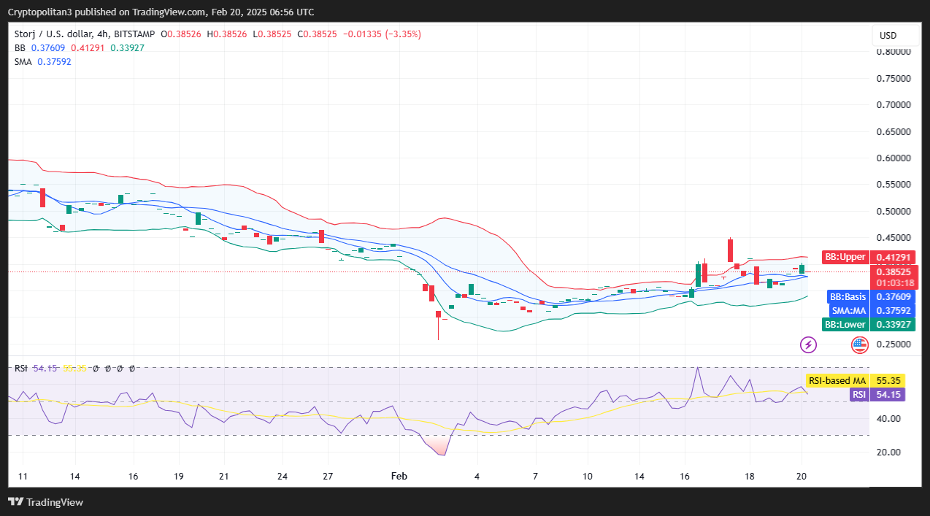Click the BB:Basis price label

pyautogui.click(x=847, y=297)
